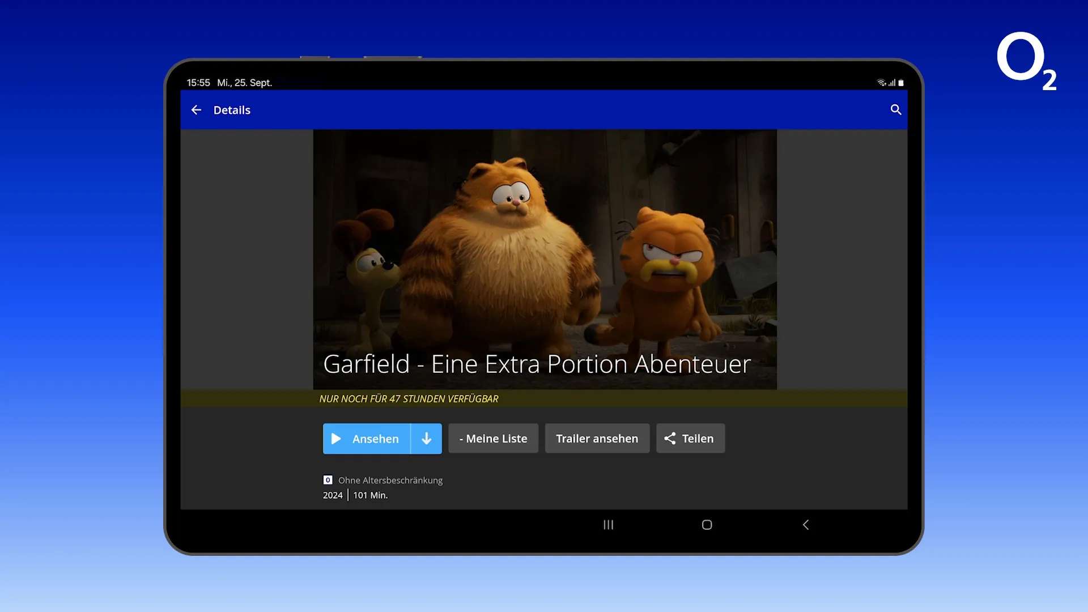
Task: Open search with the magnifier icon
Action: click(x=895, y=110)
